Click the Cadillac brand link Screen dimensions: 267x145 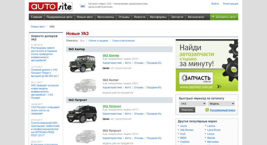tap(185, 142)
